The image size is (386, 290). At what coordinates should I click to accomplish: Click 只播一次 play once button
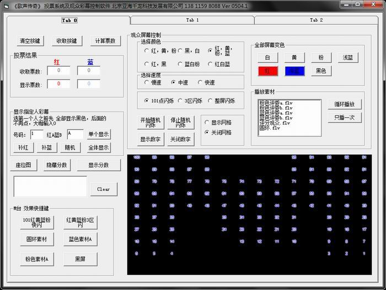point(345,117)
